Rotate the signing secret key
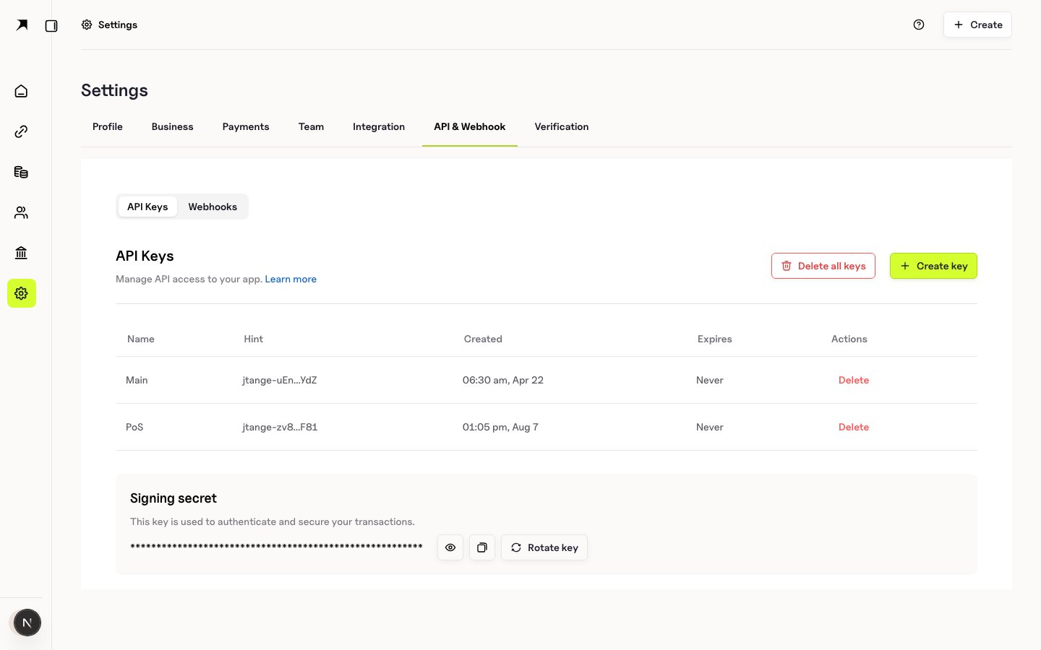 point(544,547)
